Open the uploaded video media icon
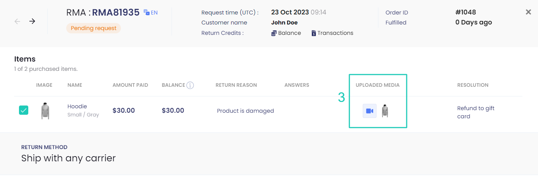The width and height of the screenshot is (538, 178). tap(369, 111)
